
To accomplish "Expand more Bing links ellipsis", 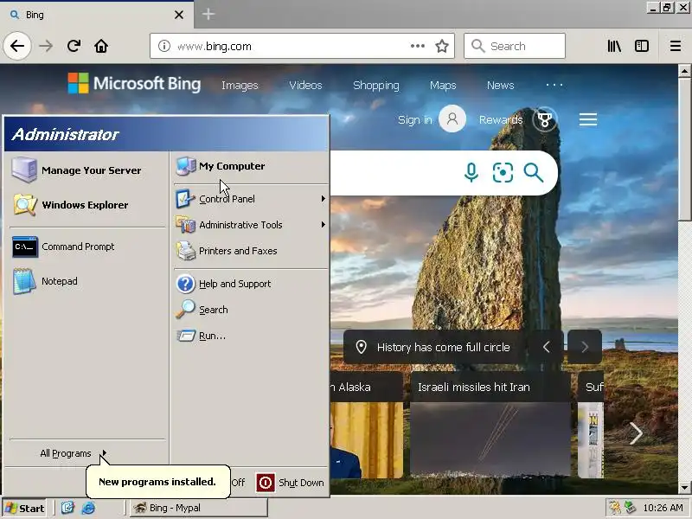I will [554, 85].
